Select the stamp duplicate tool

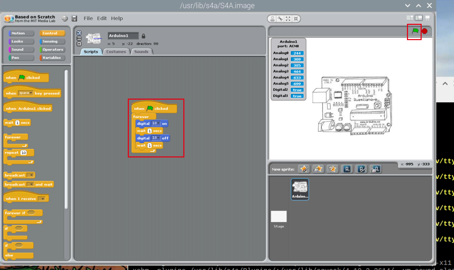point(273,19)
